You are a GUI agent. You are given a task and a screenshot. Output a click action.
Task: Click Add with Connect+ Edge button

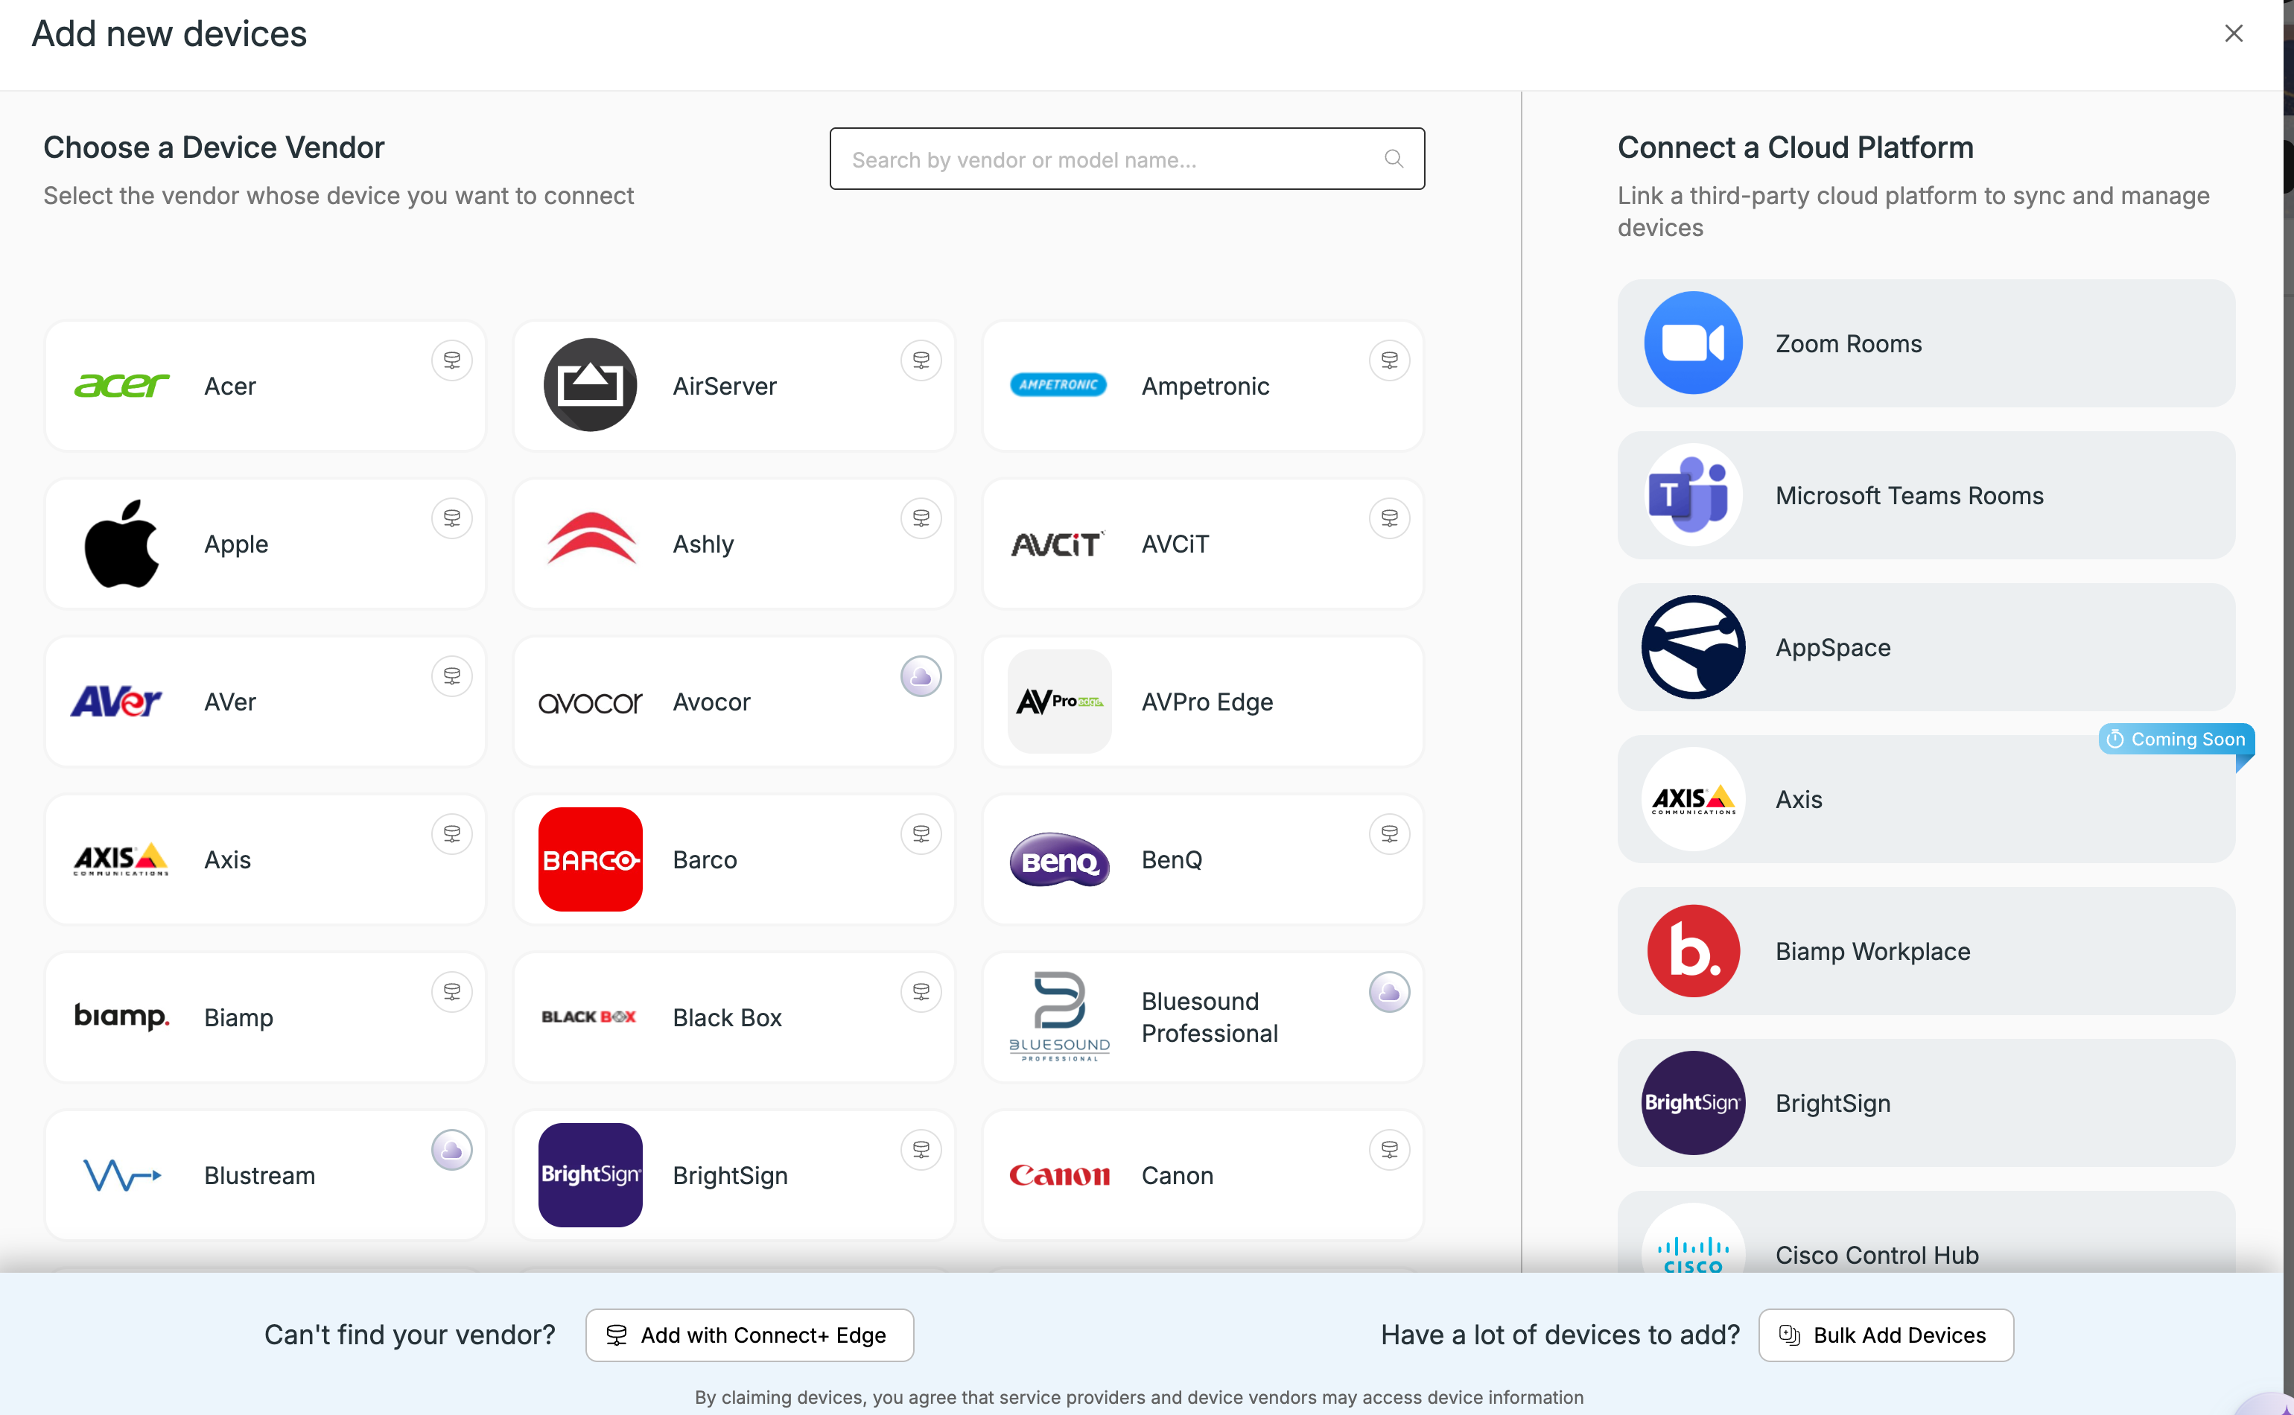point(750,1335)
